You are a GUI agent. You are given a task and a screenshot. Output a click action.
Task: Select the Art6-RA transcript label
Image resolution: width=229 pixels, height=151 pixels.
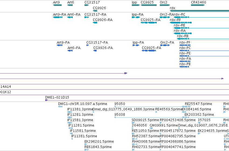(74, 15)
